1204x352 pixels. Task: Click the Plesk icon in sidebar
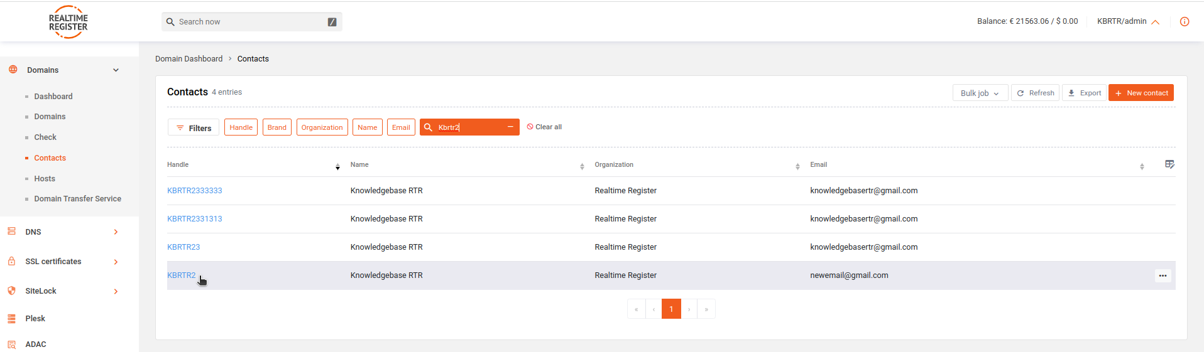pyautogui.click(x=11, y=319)
